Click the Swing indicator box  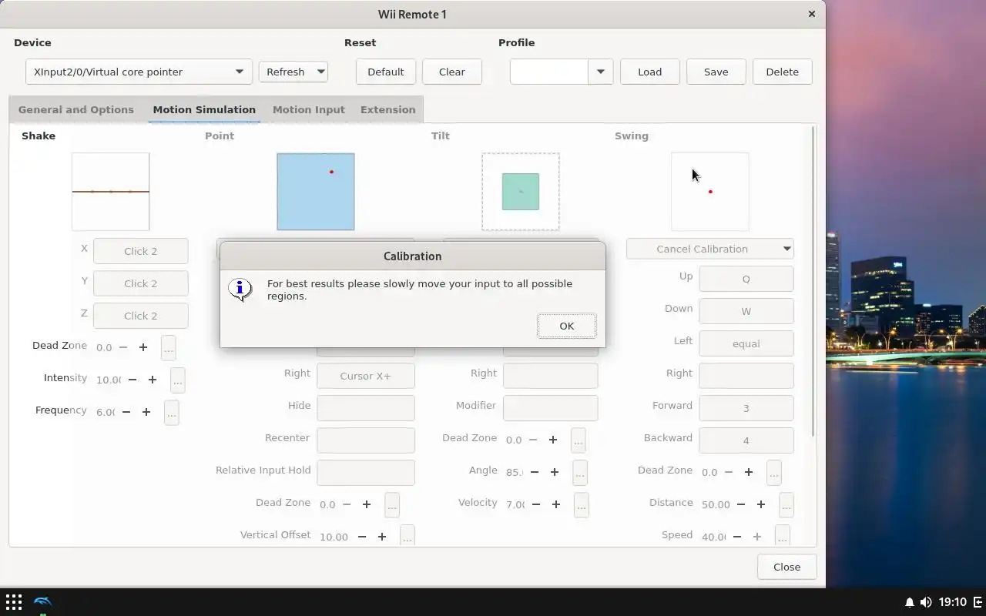click(x=709, y=192)
